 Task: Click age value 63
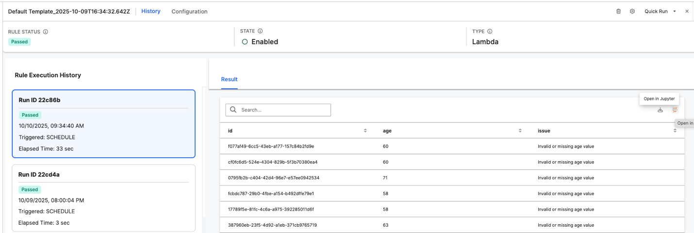coord(385,225)
